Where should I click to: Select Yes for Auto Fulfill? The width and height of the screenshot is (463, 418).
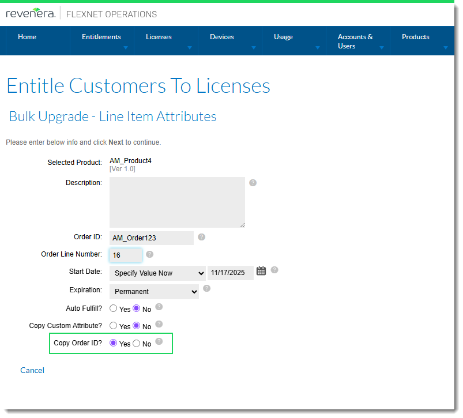114,308
